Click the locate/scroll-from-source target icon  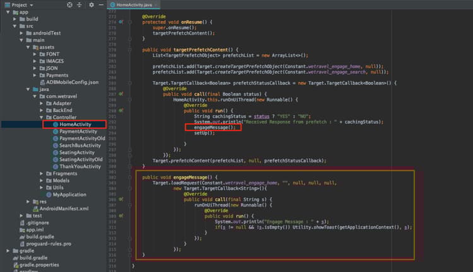(x=69, y=5)
